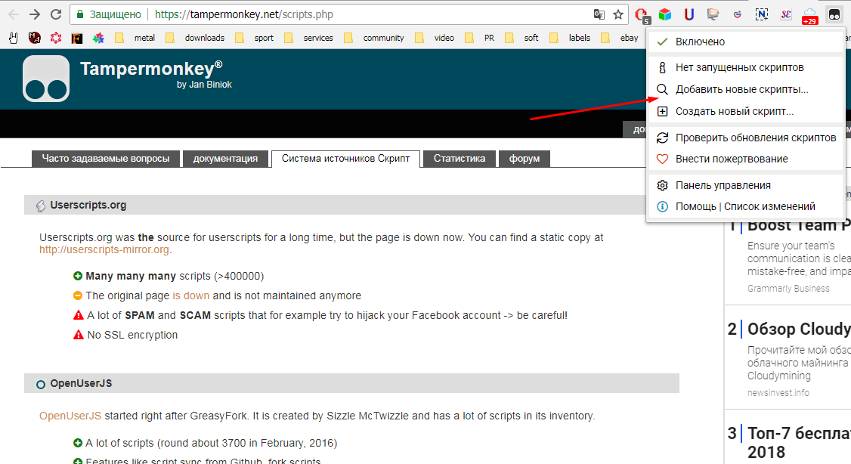Open the soft bookmarks folder
This screenshot has height=464, width=851.
point(521,38)
